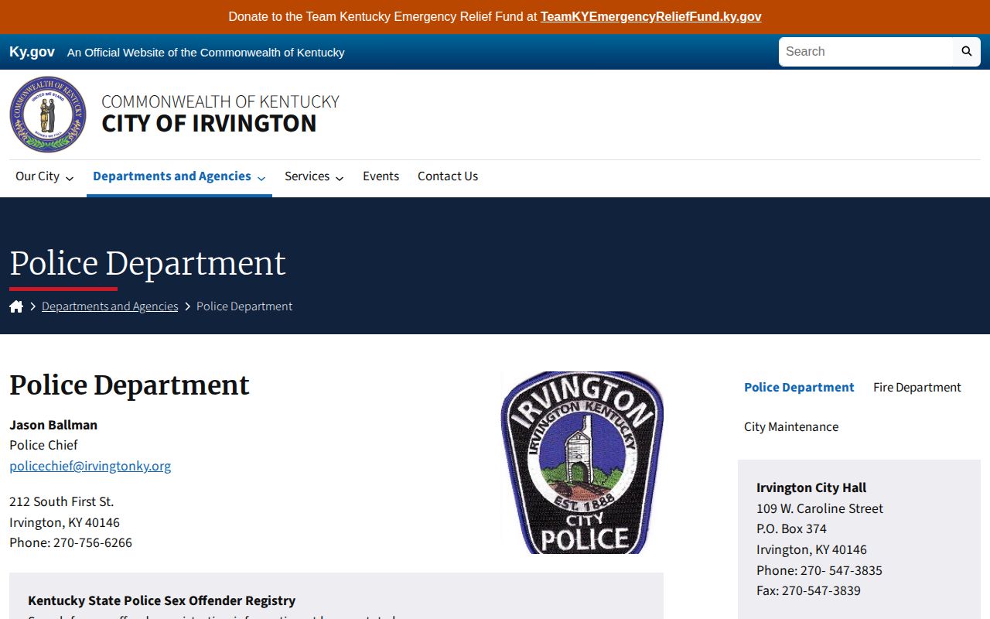Open the Contact Us page
This screenshot has width=990, height=619.
[448, 176]
